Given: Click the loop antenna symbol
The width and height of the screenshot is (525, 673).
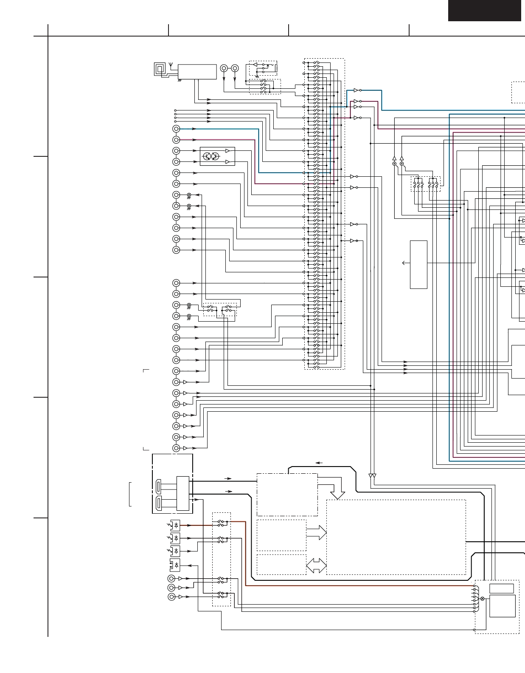Looking at the screenshot, I should click(160, 69).
